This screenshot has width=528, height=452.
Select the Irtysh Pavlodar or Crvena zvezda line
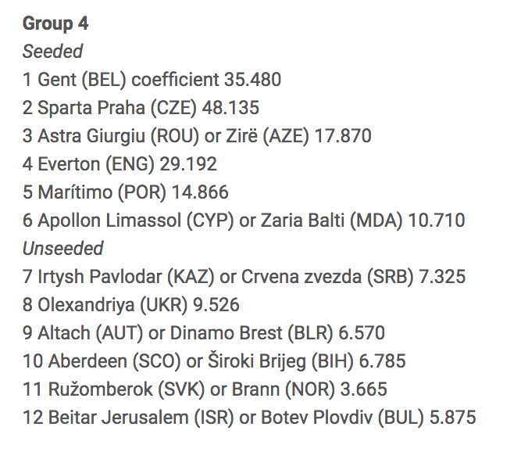(x=244, y=277)
